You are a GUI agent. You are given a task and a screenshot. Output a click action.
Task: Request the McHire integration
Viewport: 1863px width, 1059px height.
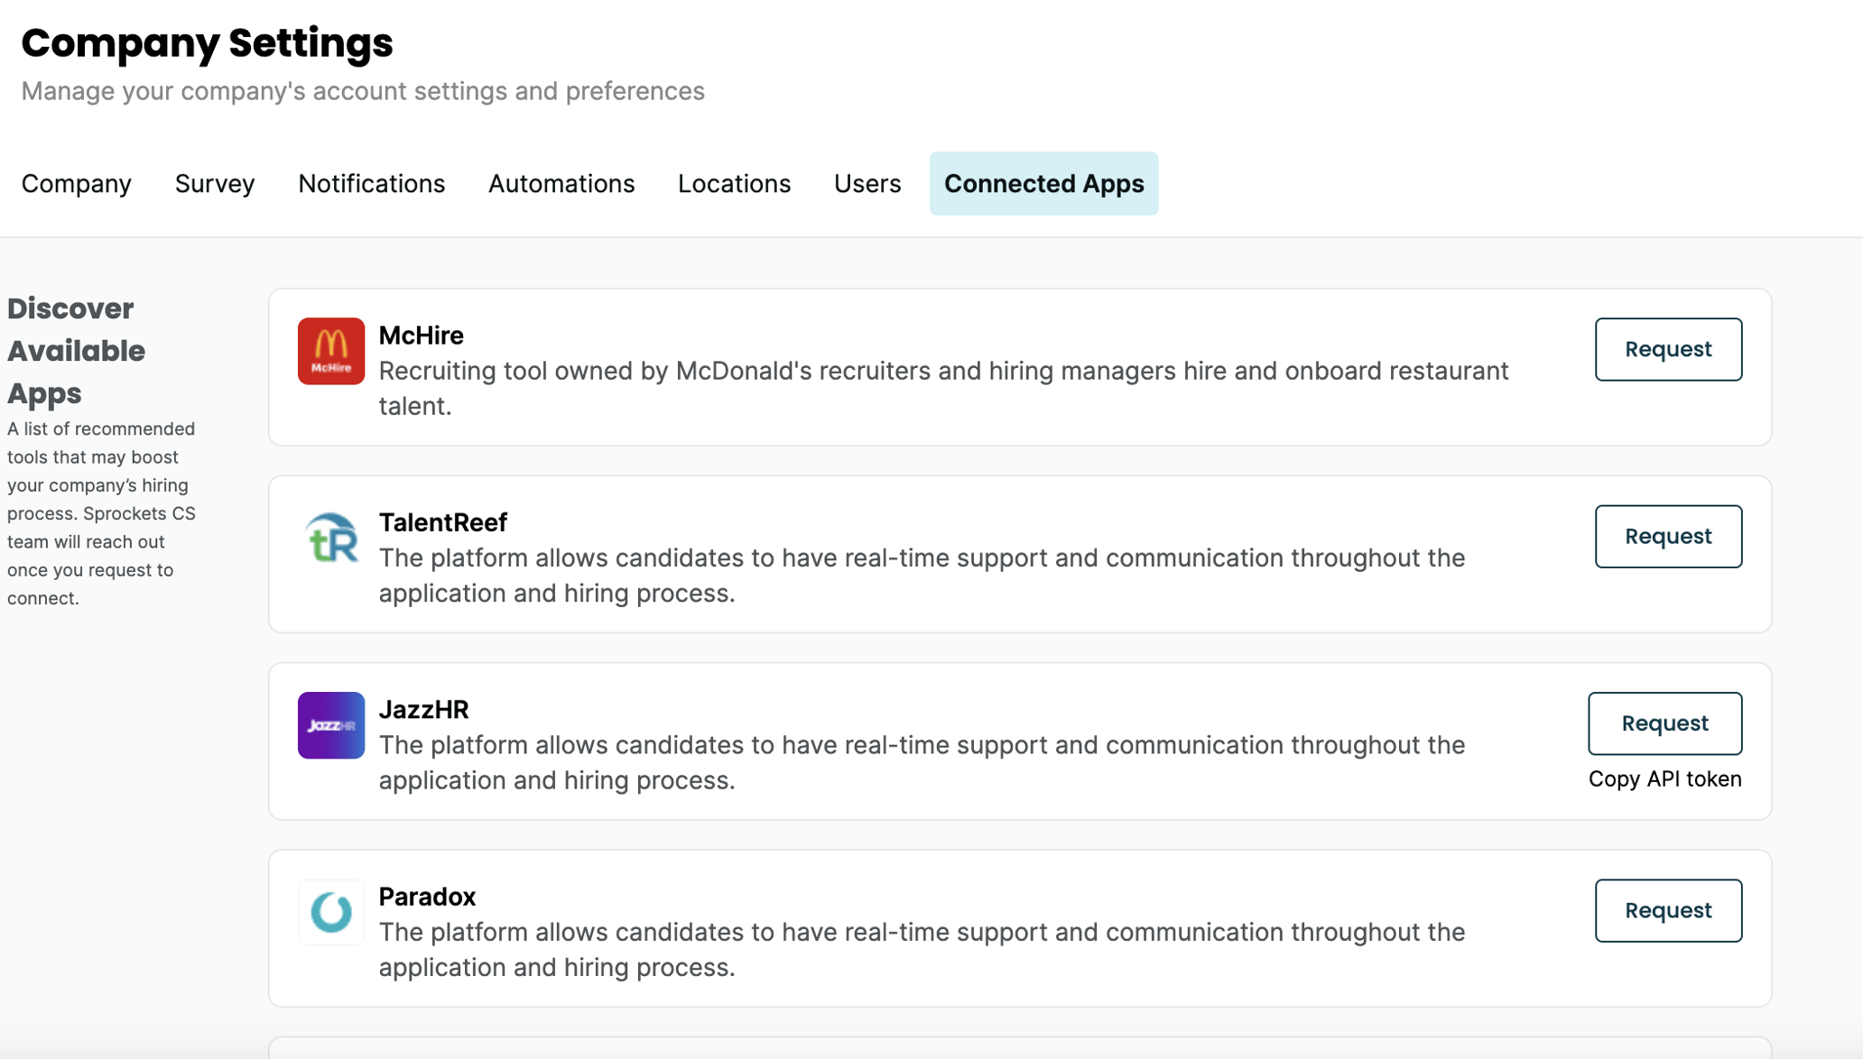click(1668, 349)
